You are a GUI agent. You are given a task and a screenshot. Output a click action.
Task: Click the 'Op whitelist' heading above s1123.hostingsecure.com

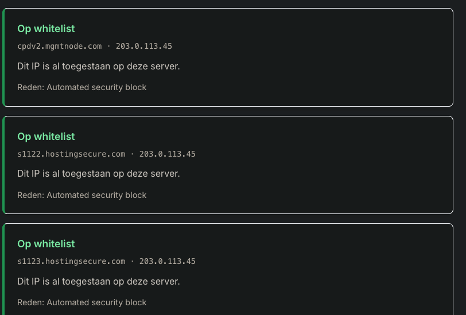pos(46,244)
